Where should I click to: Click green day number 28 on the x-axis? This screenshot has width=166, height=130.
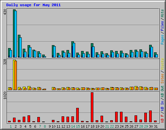coord(141,126)
